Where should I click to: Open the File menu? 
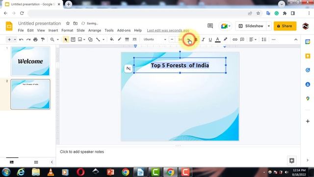click(21, 30)
